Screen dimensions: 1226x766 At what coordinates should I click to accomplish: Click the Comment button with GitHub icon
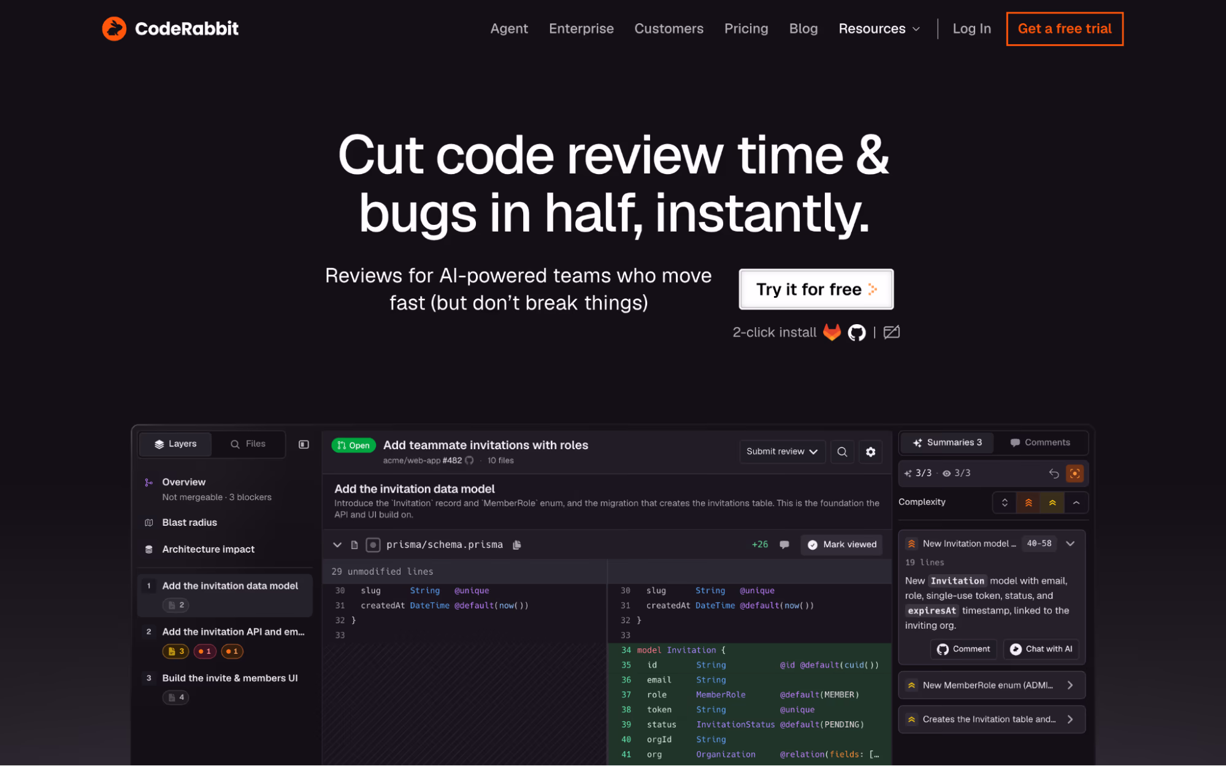(964, 649)
